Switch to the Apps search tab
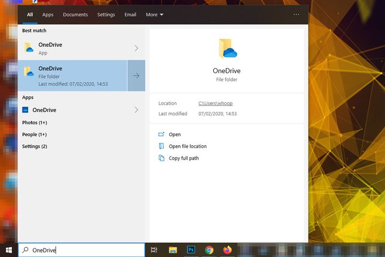 (x=48, y=14)
